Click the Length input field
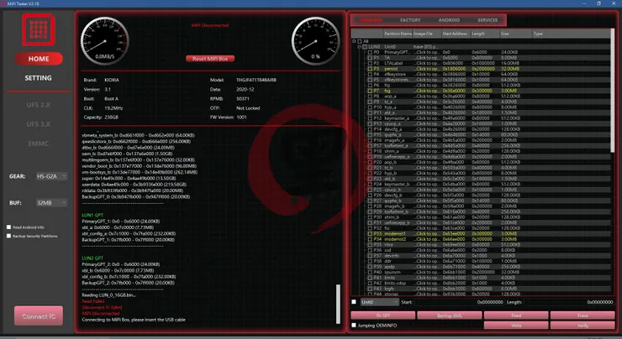 click(x=569, y=302)
